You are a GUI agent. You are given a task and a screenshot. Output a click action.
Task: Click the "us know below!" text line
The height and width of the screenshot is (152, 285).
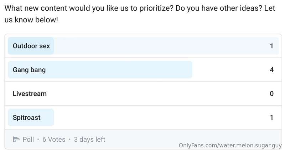coord(31,20)
